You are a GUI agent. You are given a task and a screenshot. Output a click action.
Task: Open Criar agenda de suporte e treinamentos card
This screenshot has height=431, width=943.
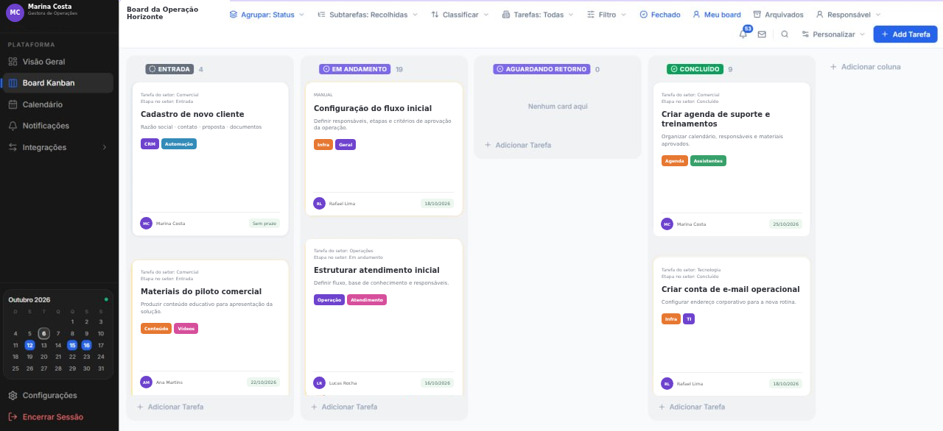pyautogui.click(x=732, y=160)
